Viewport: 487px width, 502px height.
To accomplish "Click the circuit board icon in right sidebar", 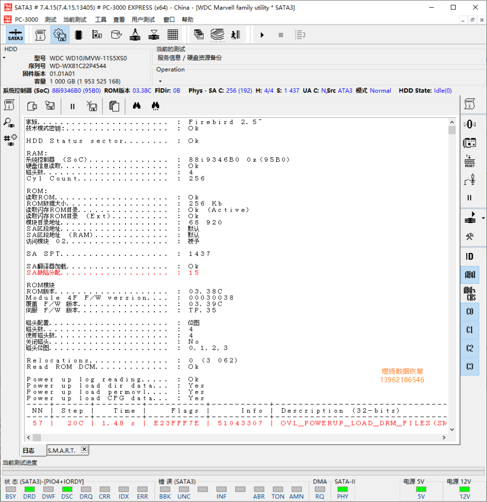I will pos(469,143).
